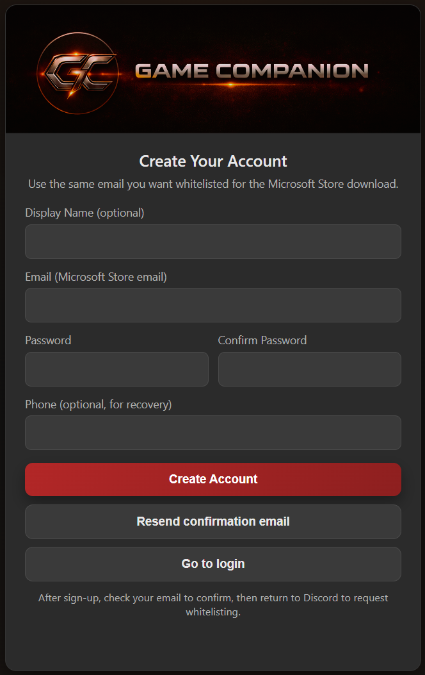Focus the Email (Microsoft Store email) field
This screenshot has height=675, width=425.
212,305
